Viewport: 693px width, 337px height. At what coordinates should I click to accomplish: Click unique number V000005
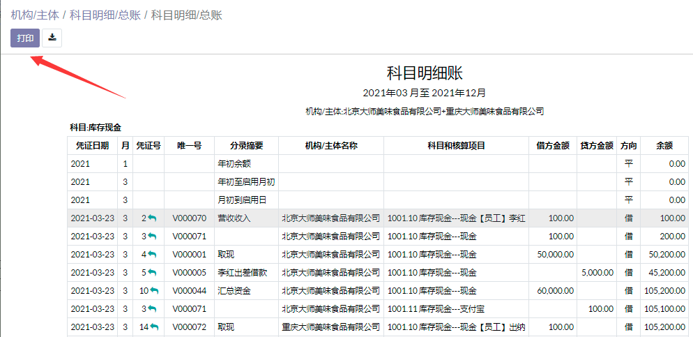click(x=189, y=272)
